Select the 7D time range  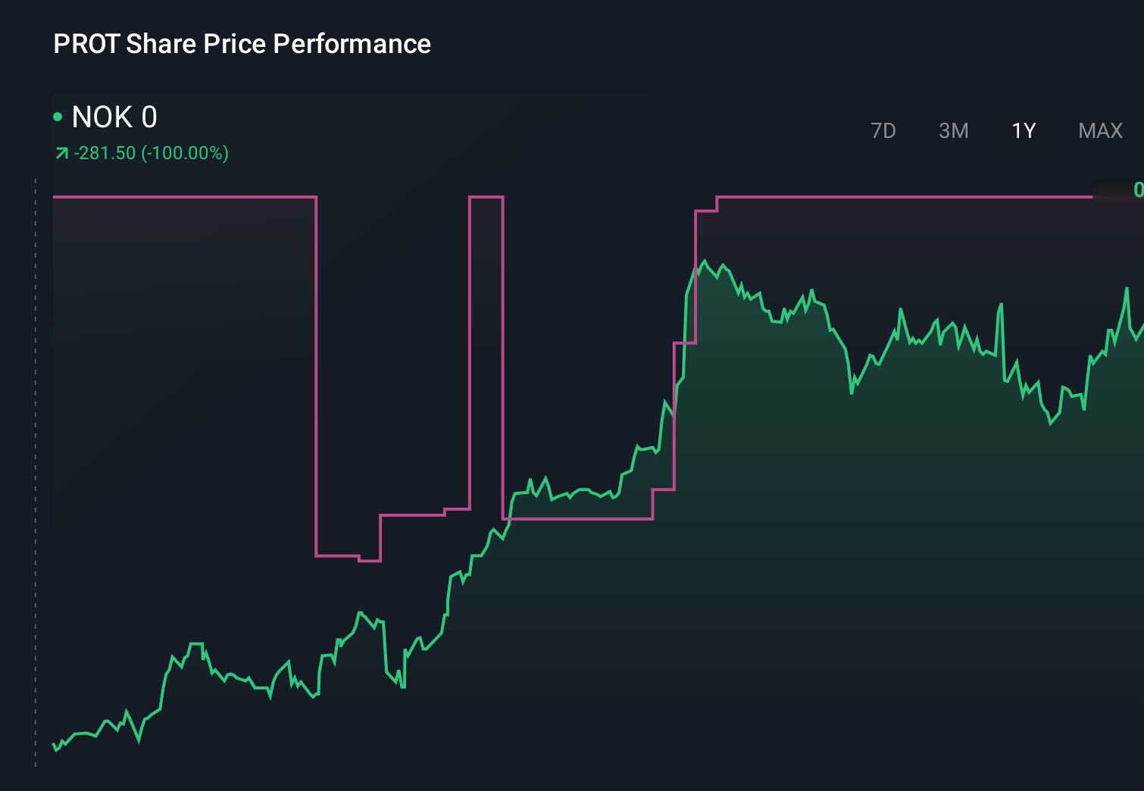[883, 130]
